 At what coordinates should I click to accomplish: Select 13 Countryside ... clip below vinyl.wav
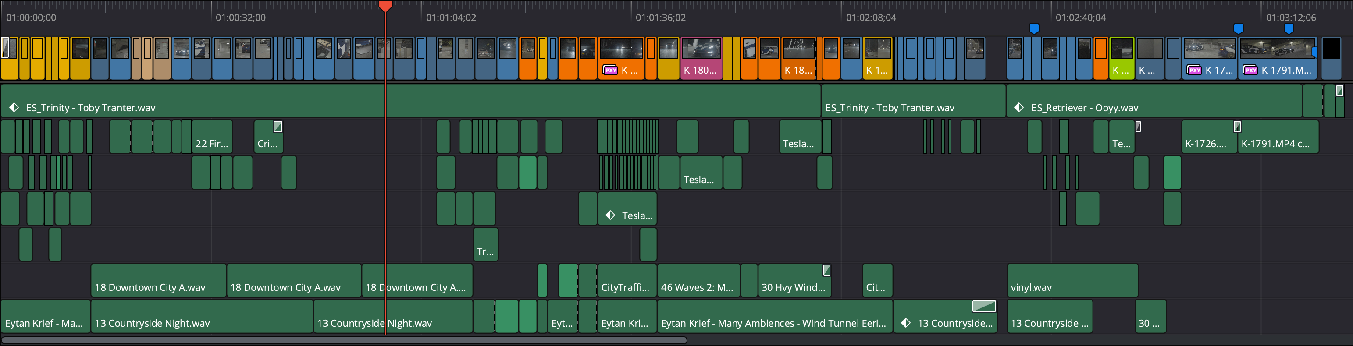1050,316
